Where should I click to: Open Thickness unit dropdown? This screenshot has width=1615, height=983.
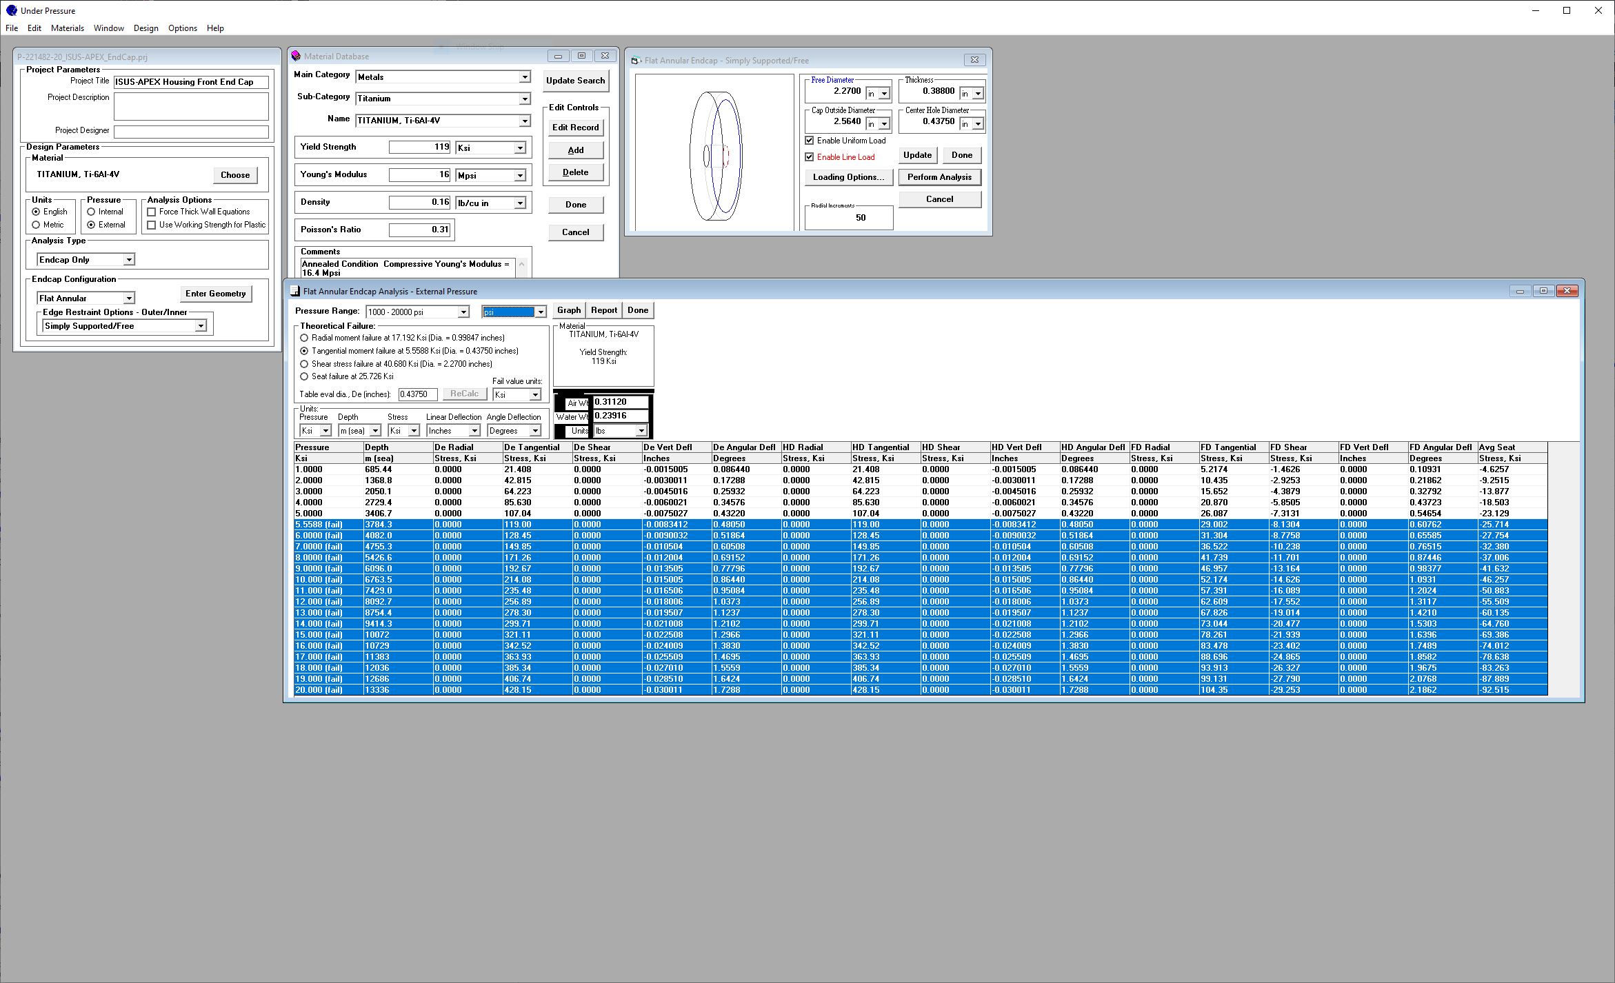point(978,93)
